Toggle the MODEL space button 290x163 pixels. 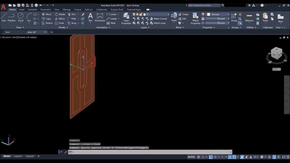(191, 157)
